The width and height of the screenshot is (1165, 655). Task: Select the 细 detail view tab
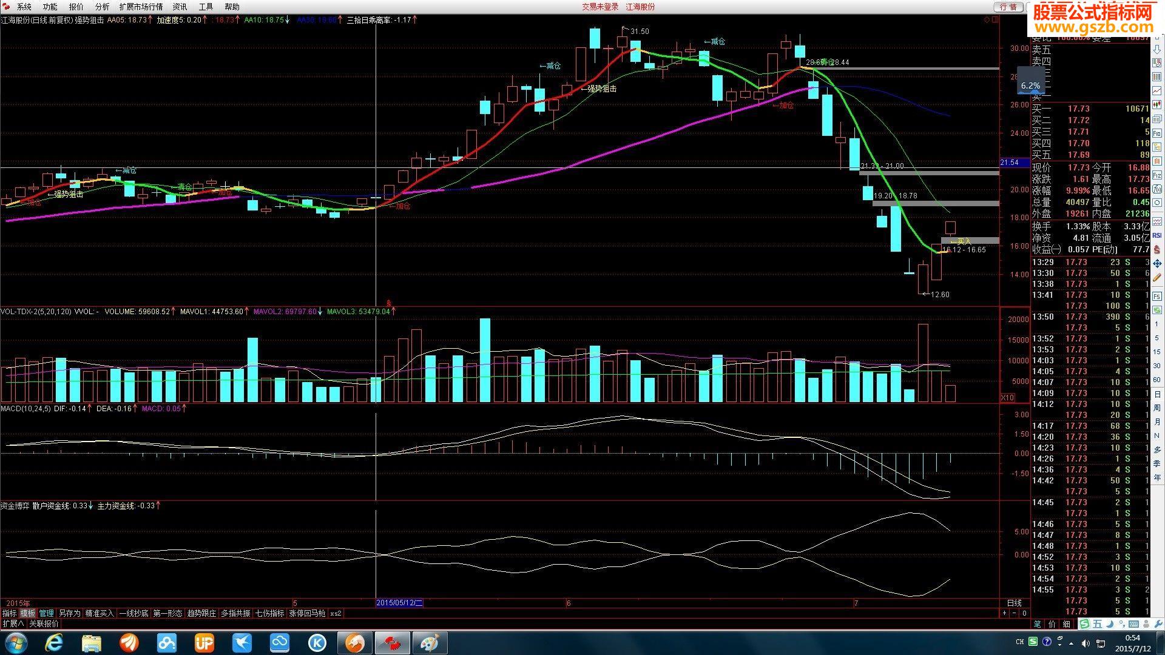1067,623
